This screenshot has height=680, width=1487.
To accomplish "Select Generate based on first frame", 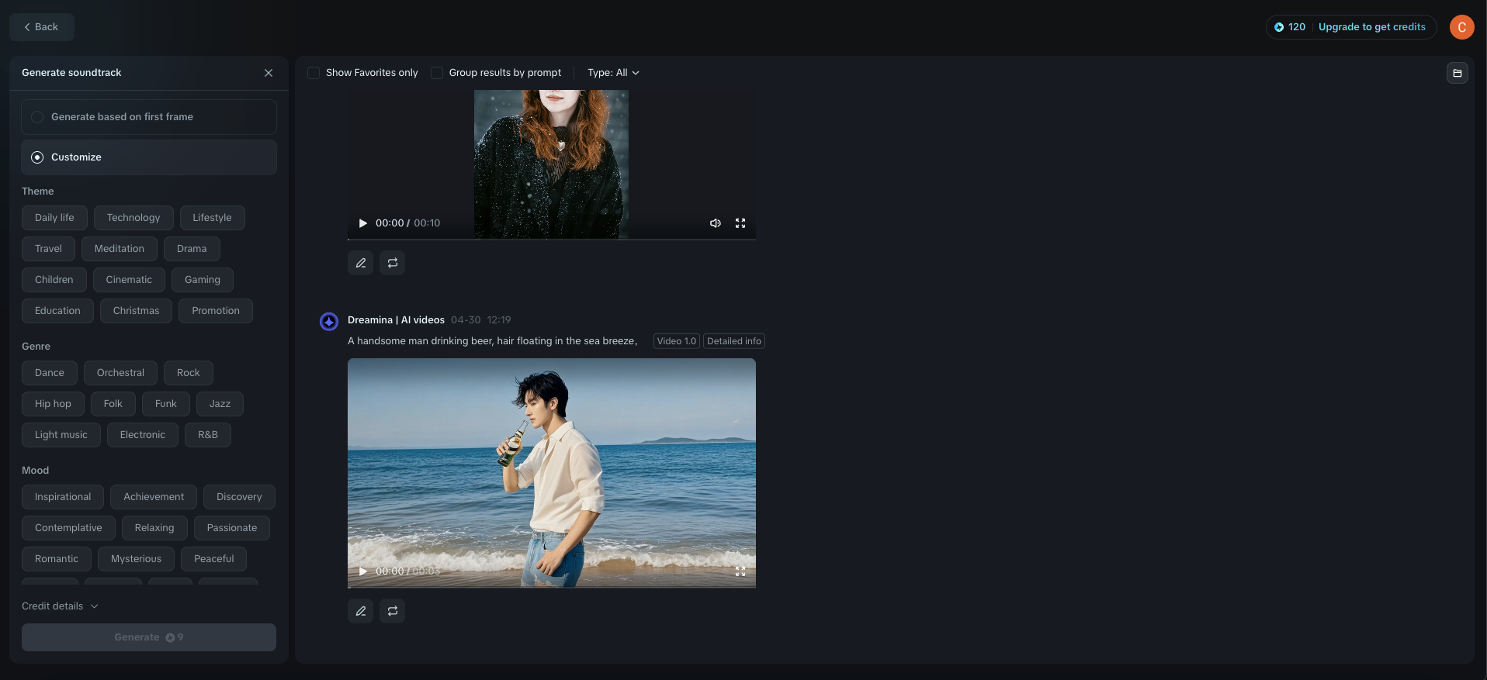I will click(149, 117).
